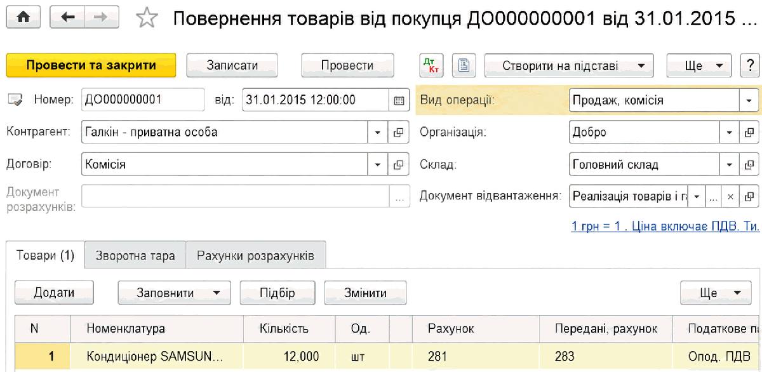Show Дт/Кт accounting entries
The image size is (762, 372).
(432, 65)
